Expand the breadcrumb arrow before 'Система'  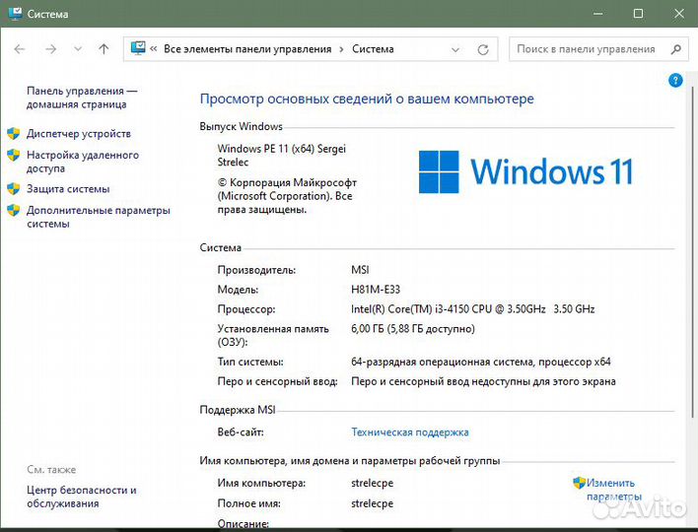(341, 49)
